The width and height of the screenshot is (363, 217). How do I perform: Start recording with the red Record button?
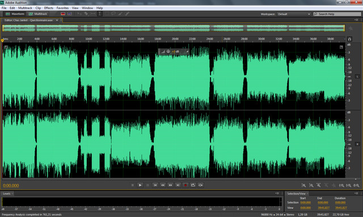185,185
